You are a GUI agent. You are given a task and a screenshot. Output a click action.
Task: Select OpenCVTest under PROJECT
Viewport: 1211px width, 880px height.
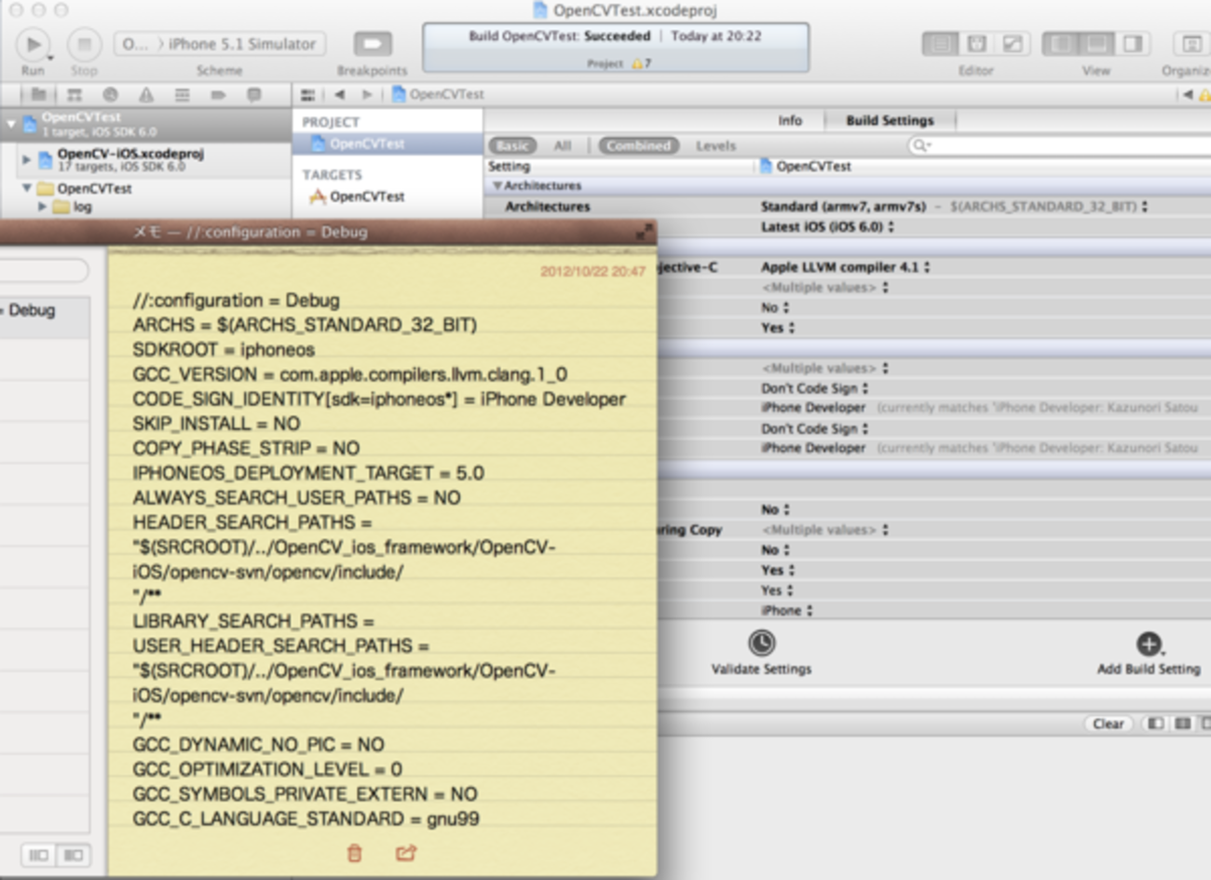point(366,143)
